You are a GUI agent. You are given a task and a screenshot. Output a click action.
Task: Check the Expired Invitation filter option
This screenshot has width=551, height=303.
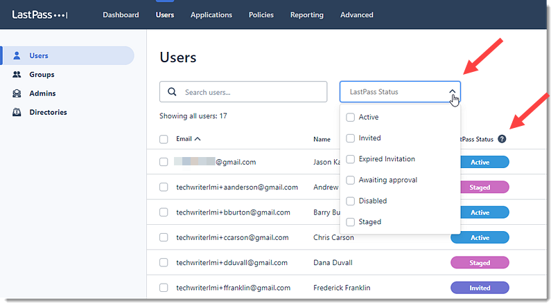[x=350, y=159]
